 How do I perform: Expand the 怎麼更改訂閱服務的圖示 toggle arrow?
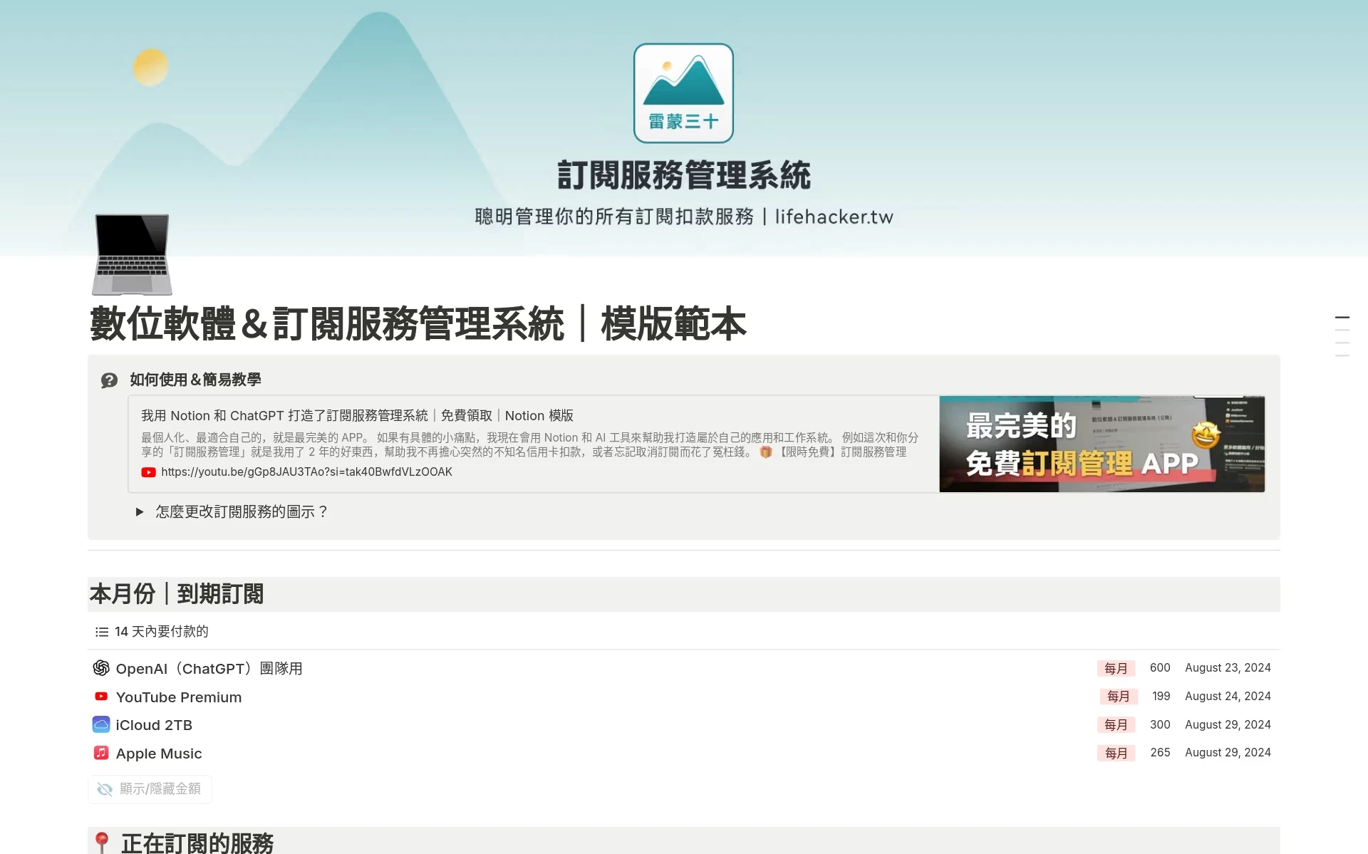(x=140, y=512)
